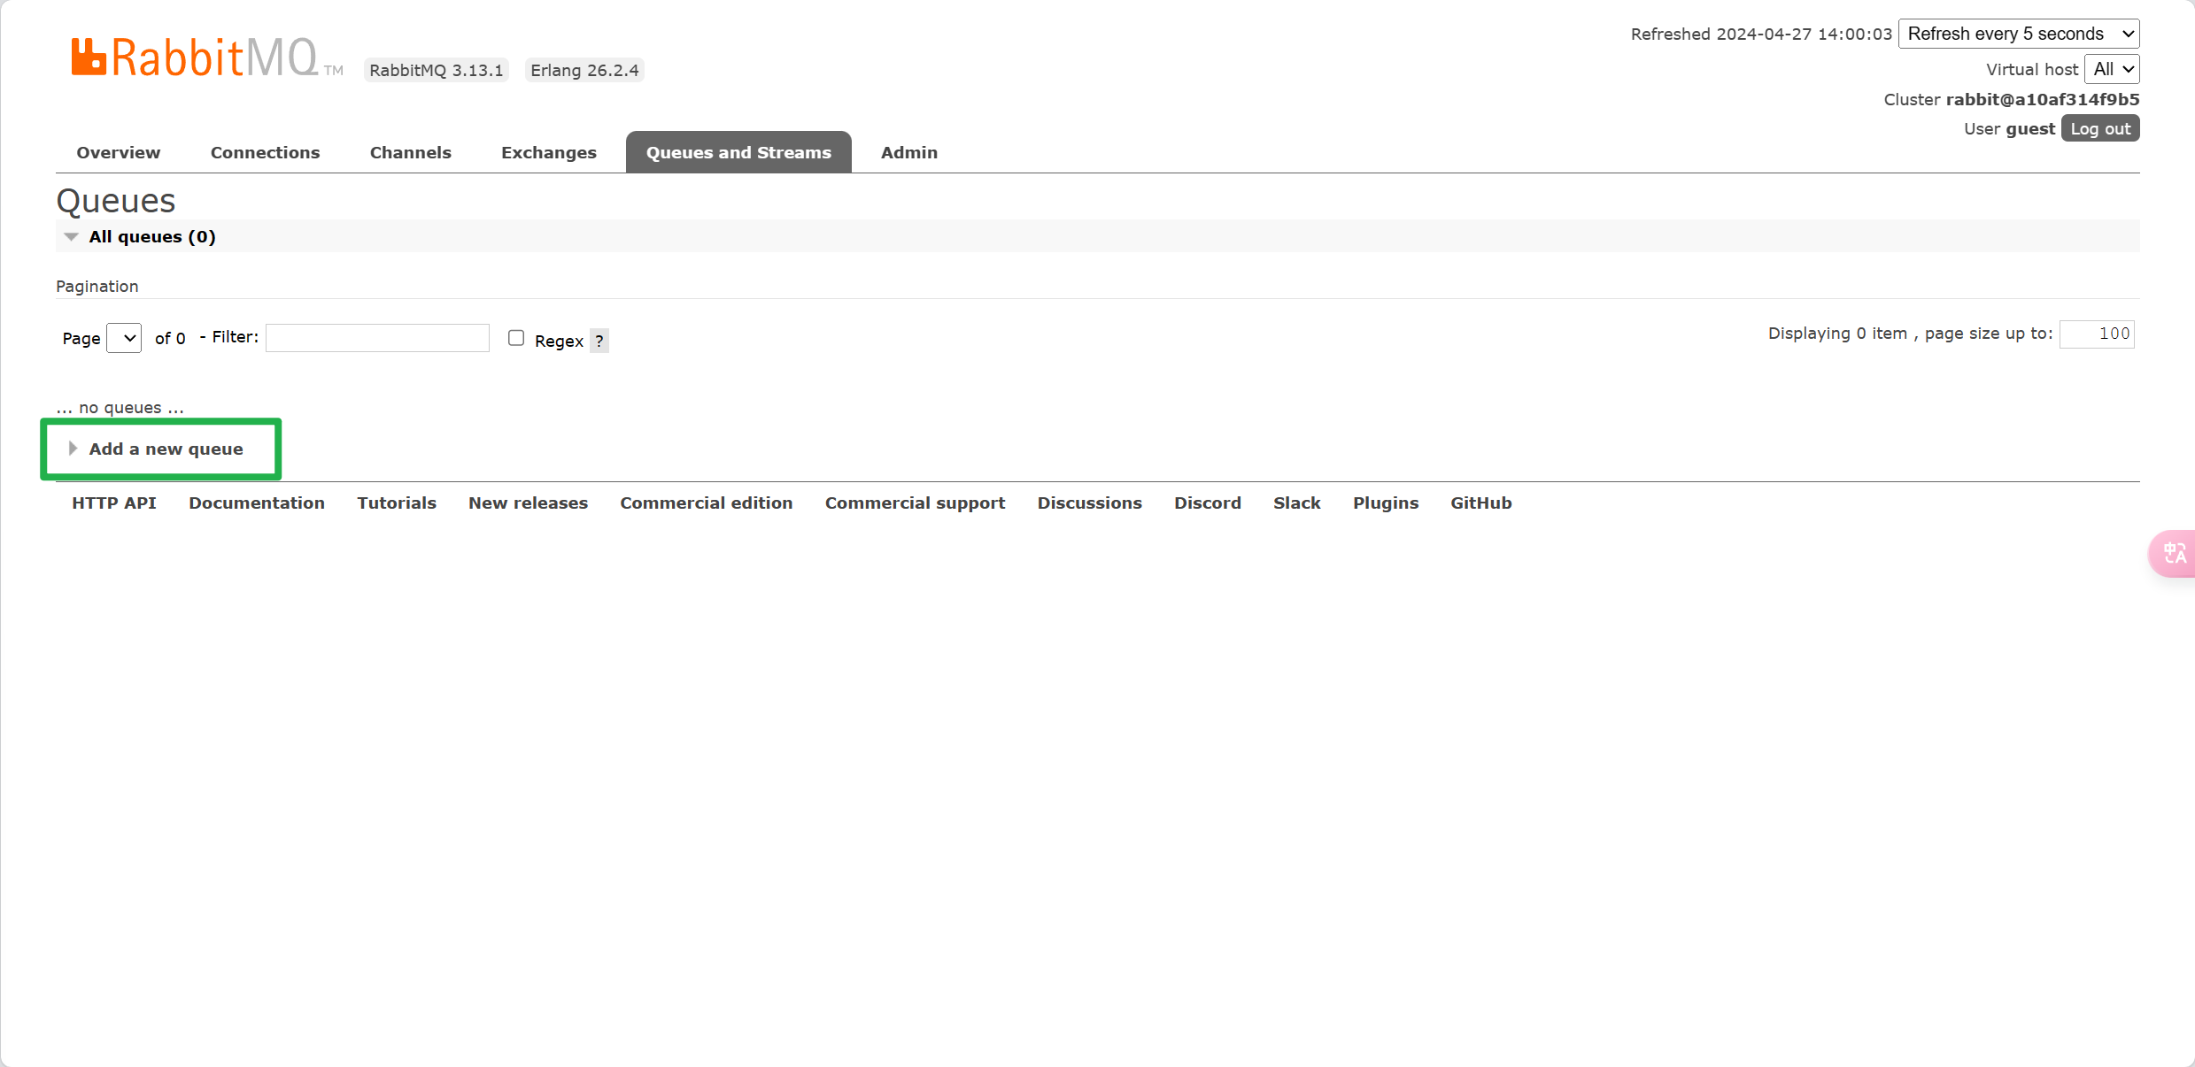Viewport: 2195px width, 1067px height.
Task: Click the Regex help question mark
Action: [x=599, y=341]
